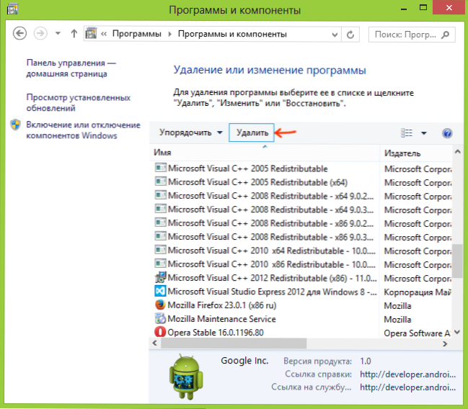The image size is (468, 409).
Task: Go up one level arrow
Action: pyautogui.click(x=74, y=33)
